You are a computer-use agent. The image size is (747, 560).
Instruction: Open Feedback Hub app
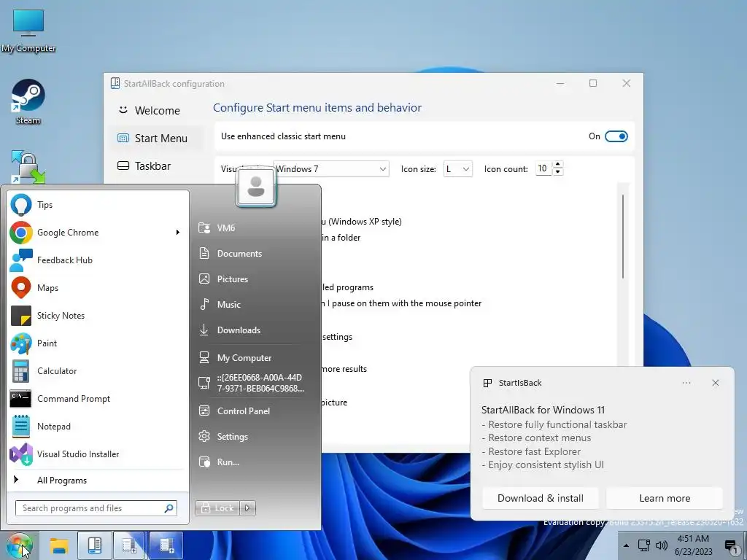click(x=97, y=260)
